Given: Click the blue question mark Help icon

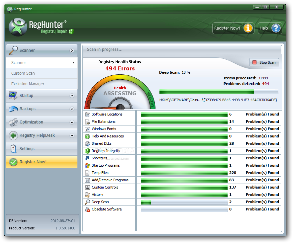Looking at the screenshot, I should pyautogui.click(x=276, y=28).
